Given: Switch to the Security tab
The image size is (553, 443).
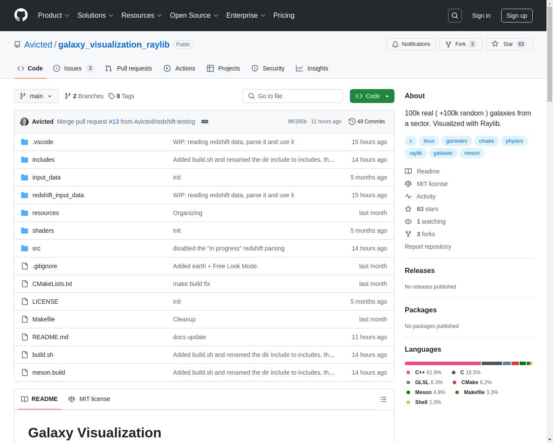Looking at the screenshot, I should 268,68.
